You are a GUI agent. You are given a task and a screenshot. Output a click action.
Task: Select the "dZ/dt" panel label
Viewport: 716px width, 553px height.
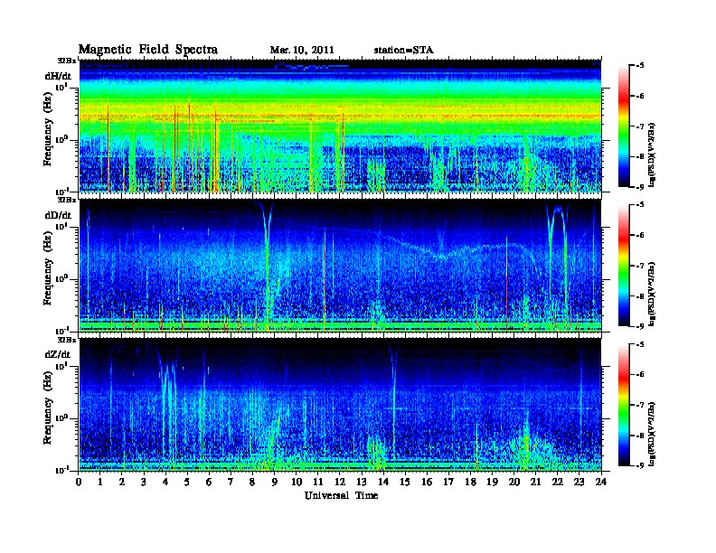(x=58, y=354)
